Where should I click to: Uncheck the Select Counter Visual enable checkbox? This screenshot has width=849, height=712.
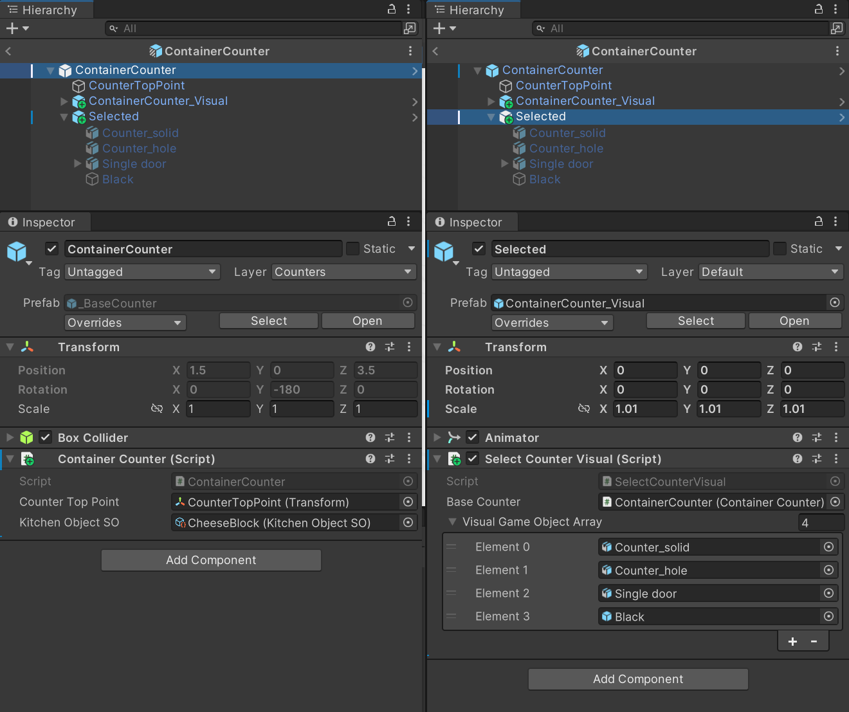coord(473,459)
